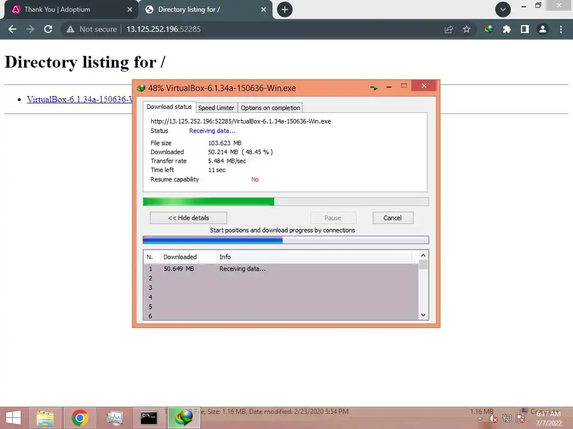This screenshot has width=573, height=429.
Task: Click Hide details button
Action: point(189,218)
